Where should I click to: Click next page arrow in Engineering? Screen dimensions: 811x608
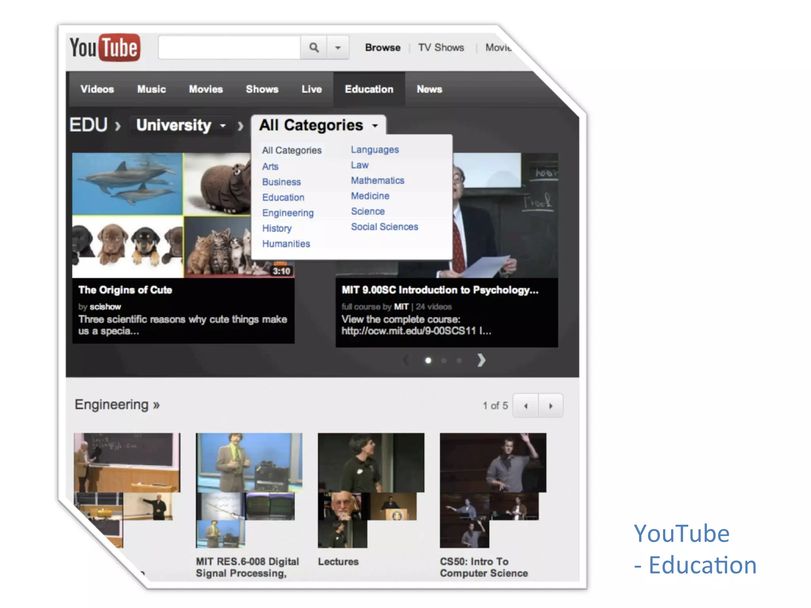551,406
